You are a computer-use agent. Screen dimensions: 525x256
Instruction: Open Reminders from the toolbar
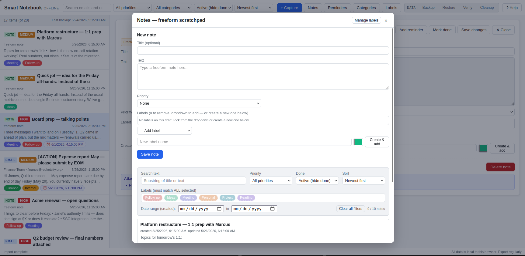(x=337, y=8)
